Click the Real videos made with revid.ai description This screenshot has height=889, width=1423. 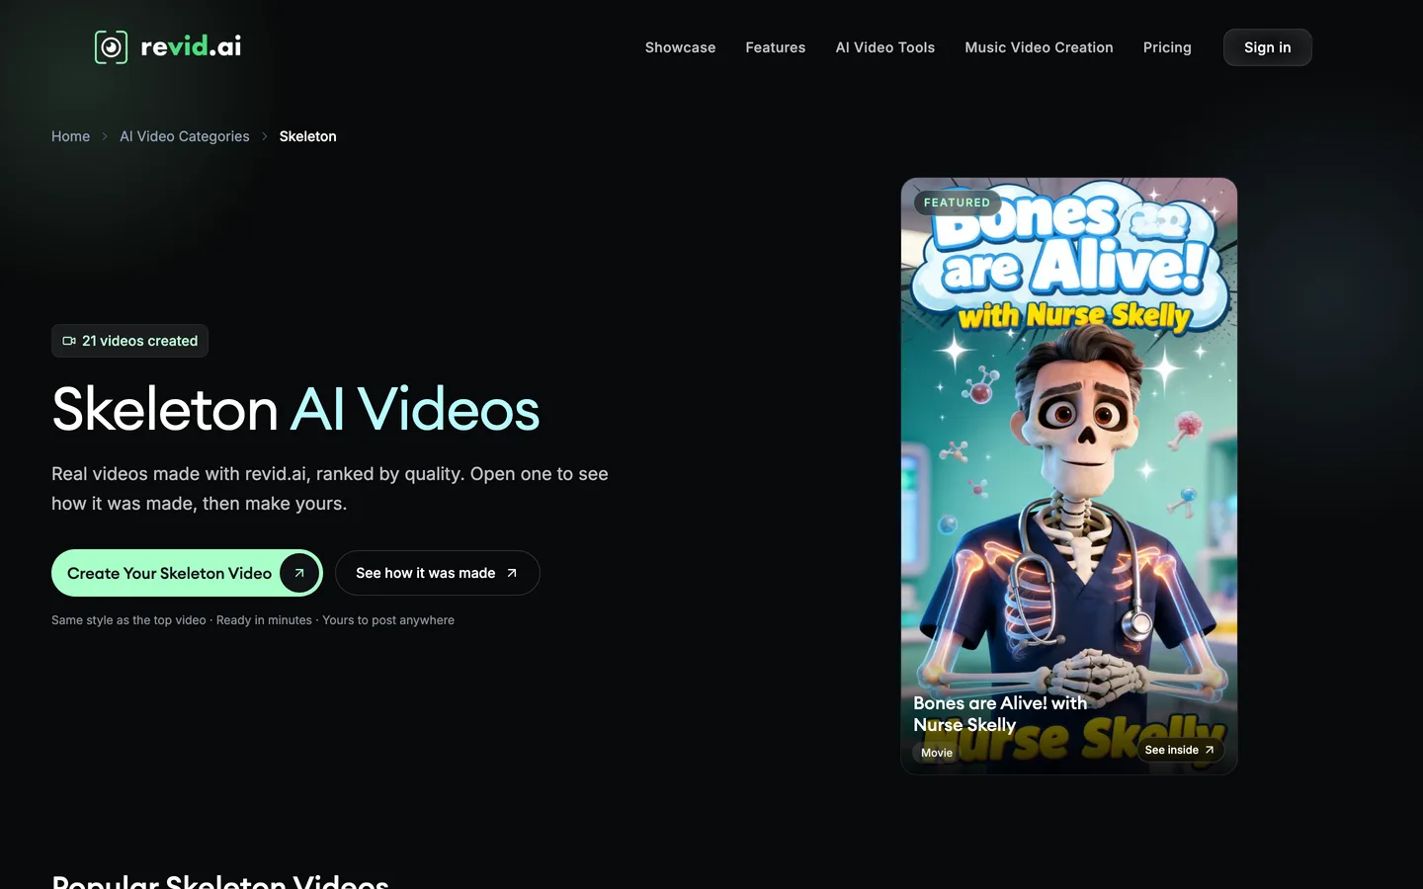330,489
